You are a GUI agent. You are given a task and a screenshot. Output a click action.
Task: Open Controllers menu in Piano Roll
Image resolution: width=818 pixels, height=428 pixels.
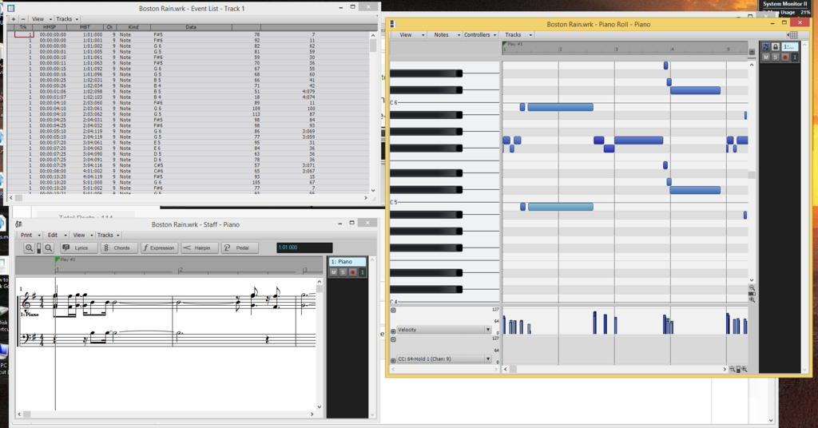(481, 35)
